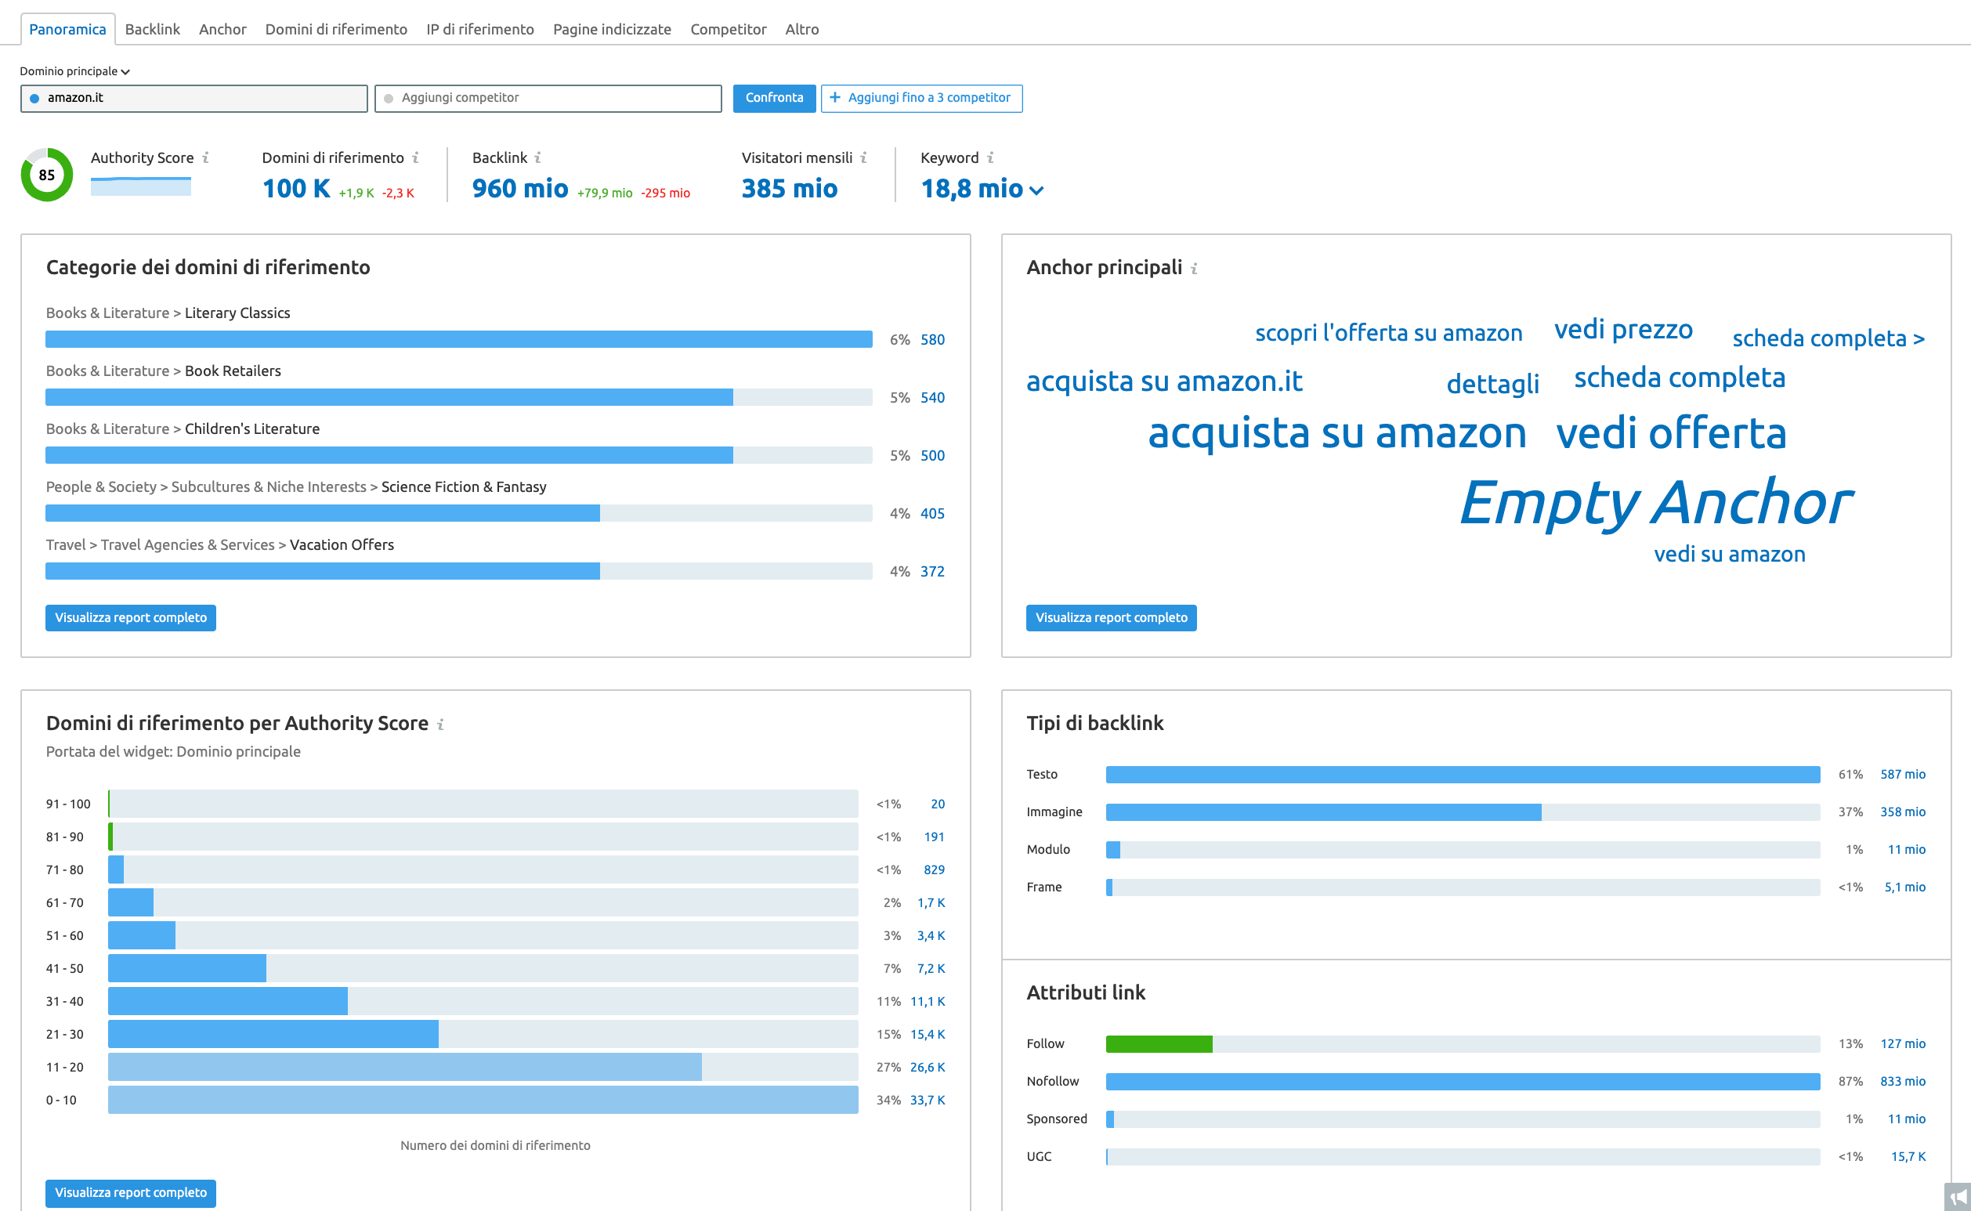Click the 'vedi prezzo' anchor term
The width and height of the screenshot is (1971, 1211).
[x=1623, y=329]
